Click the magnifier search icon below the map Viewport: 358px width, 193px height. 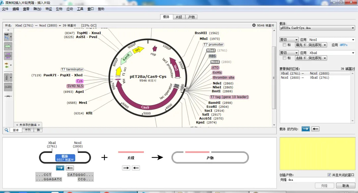6,130
